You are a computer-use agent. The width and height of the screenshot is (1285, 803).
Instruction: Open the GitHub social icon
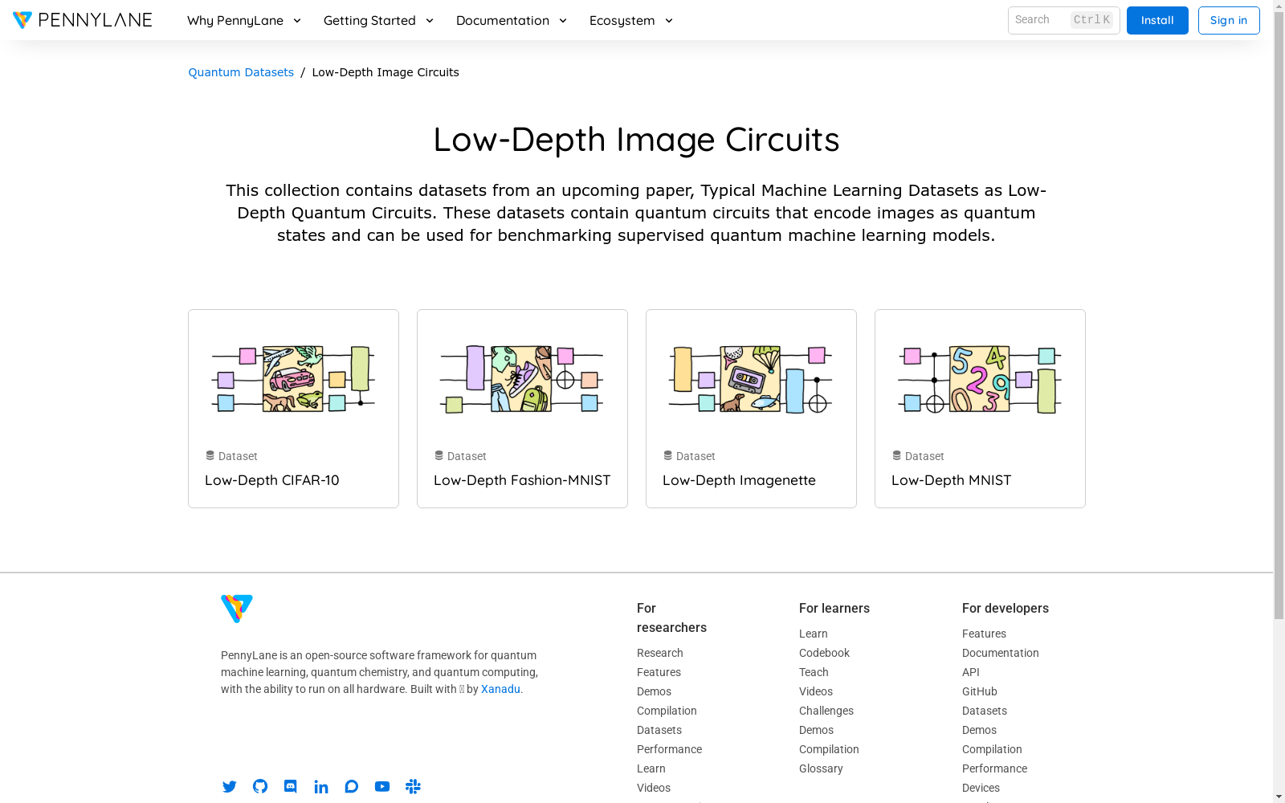[x=260, y=787]
